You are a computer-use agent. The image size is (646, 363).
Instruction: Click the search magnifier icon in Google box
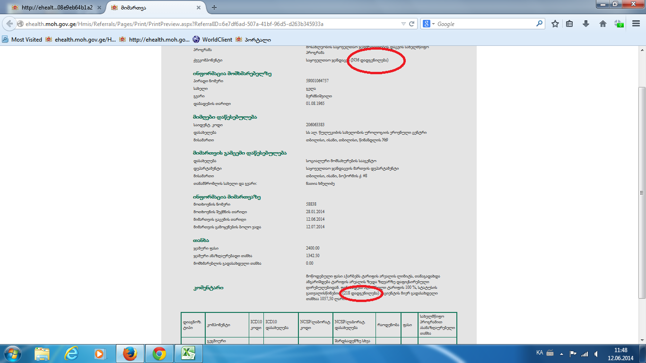point(539,24)
